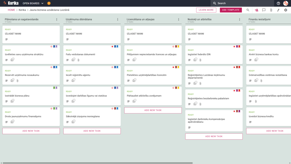This screenshot has width=291, height=164.
Task: Click the horizontal scrollbar thumb
Action: coord(98,163)
